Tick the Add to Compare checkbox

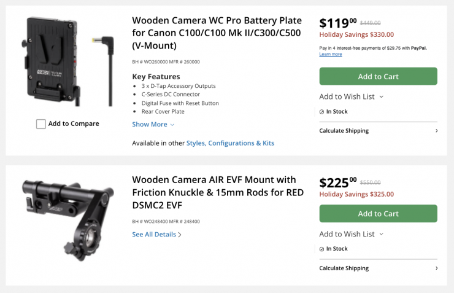[x=41, y=124]
